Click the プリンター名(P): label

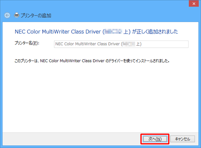[27, 43]
